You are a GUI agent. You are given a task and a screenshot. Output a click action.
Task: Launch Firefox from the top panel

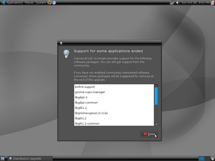(x=49, y=2)
